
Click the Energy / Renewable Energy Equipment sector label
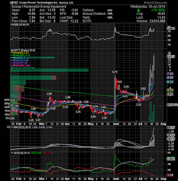click(39, 6)
